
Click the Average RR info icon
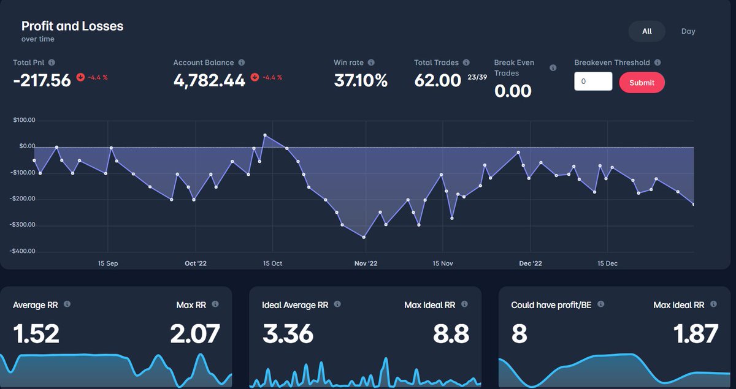coord(67,304)
